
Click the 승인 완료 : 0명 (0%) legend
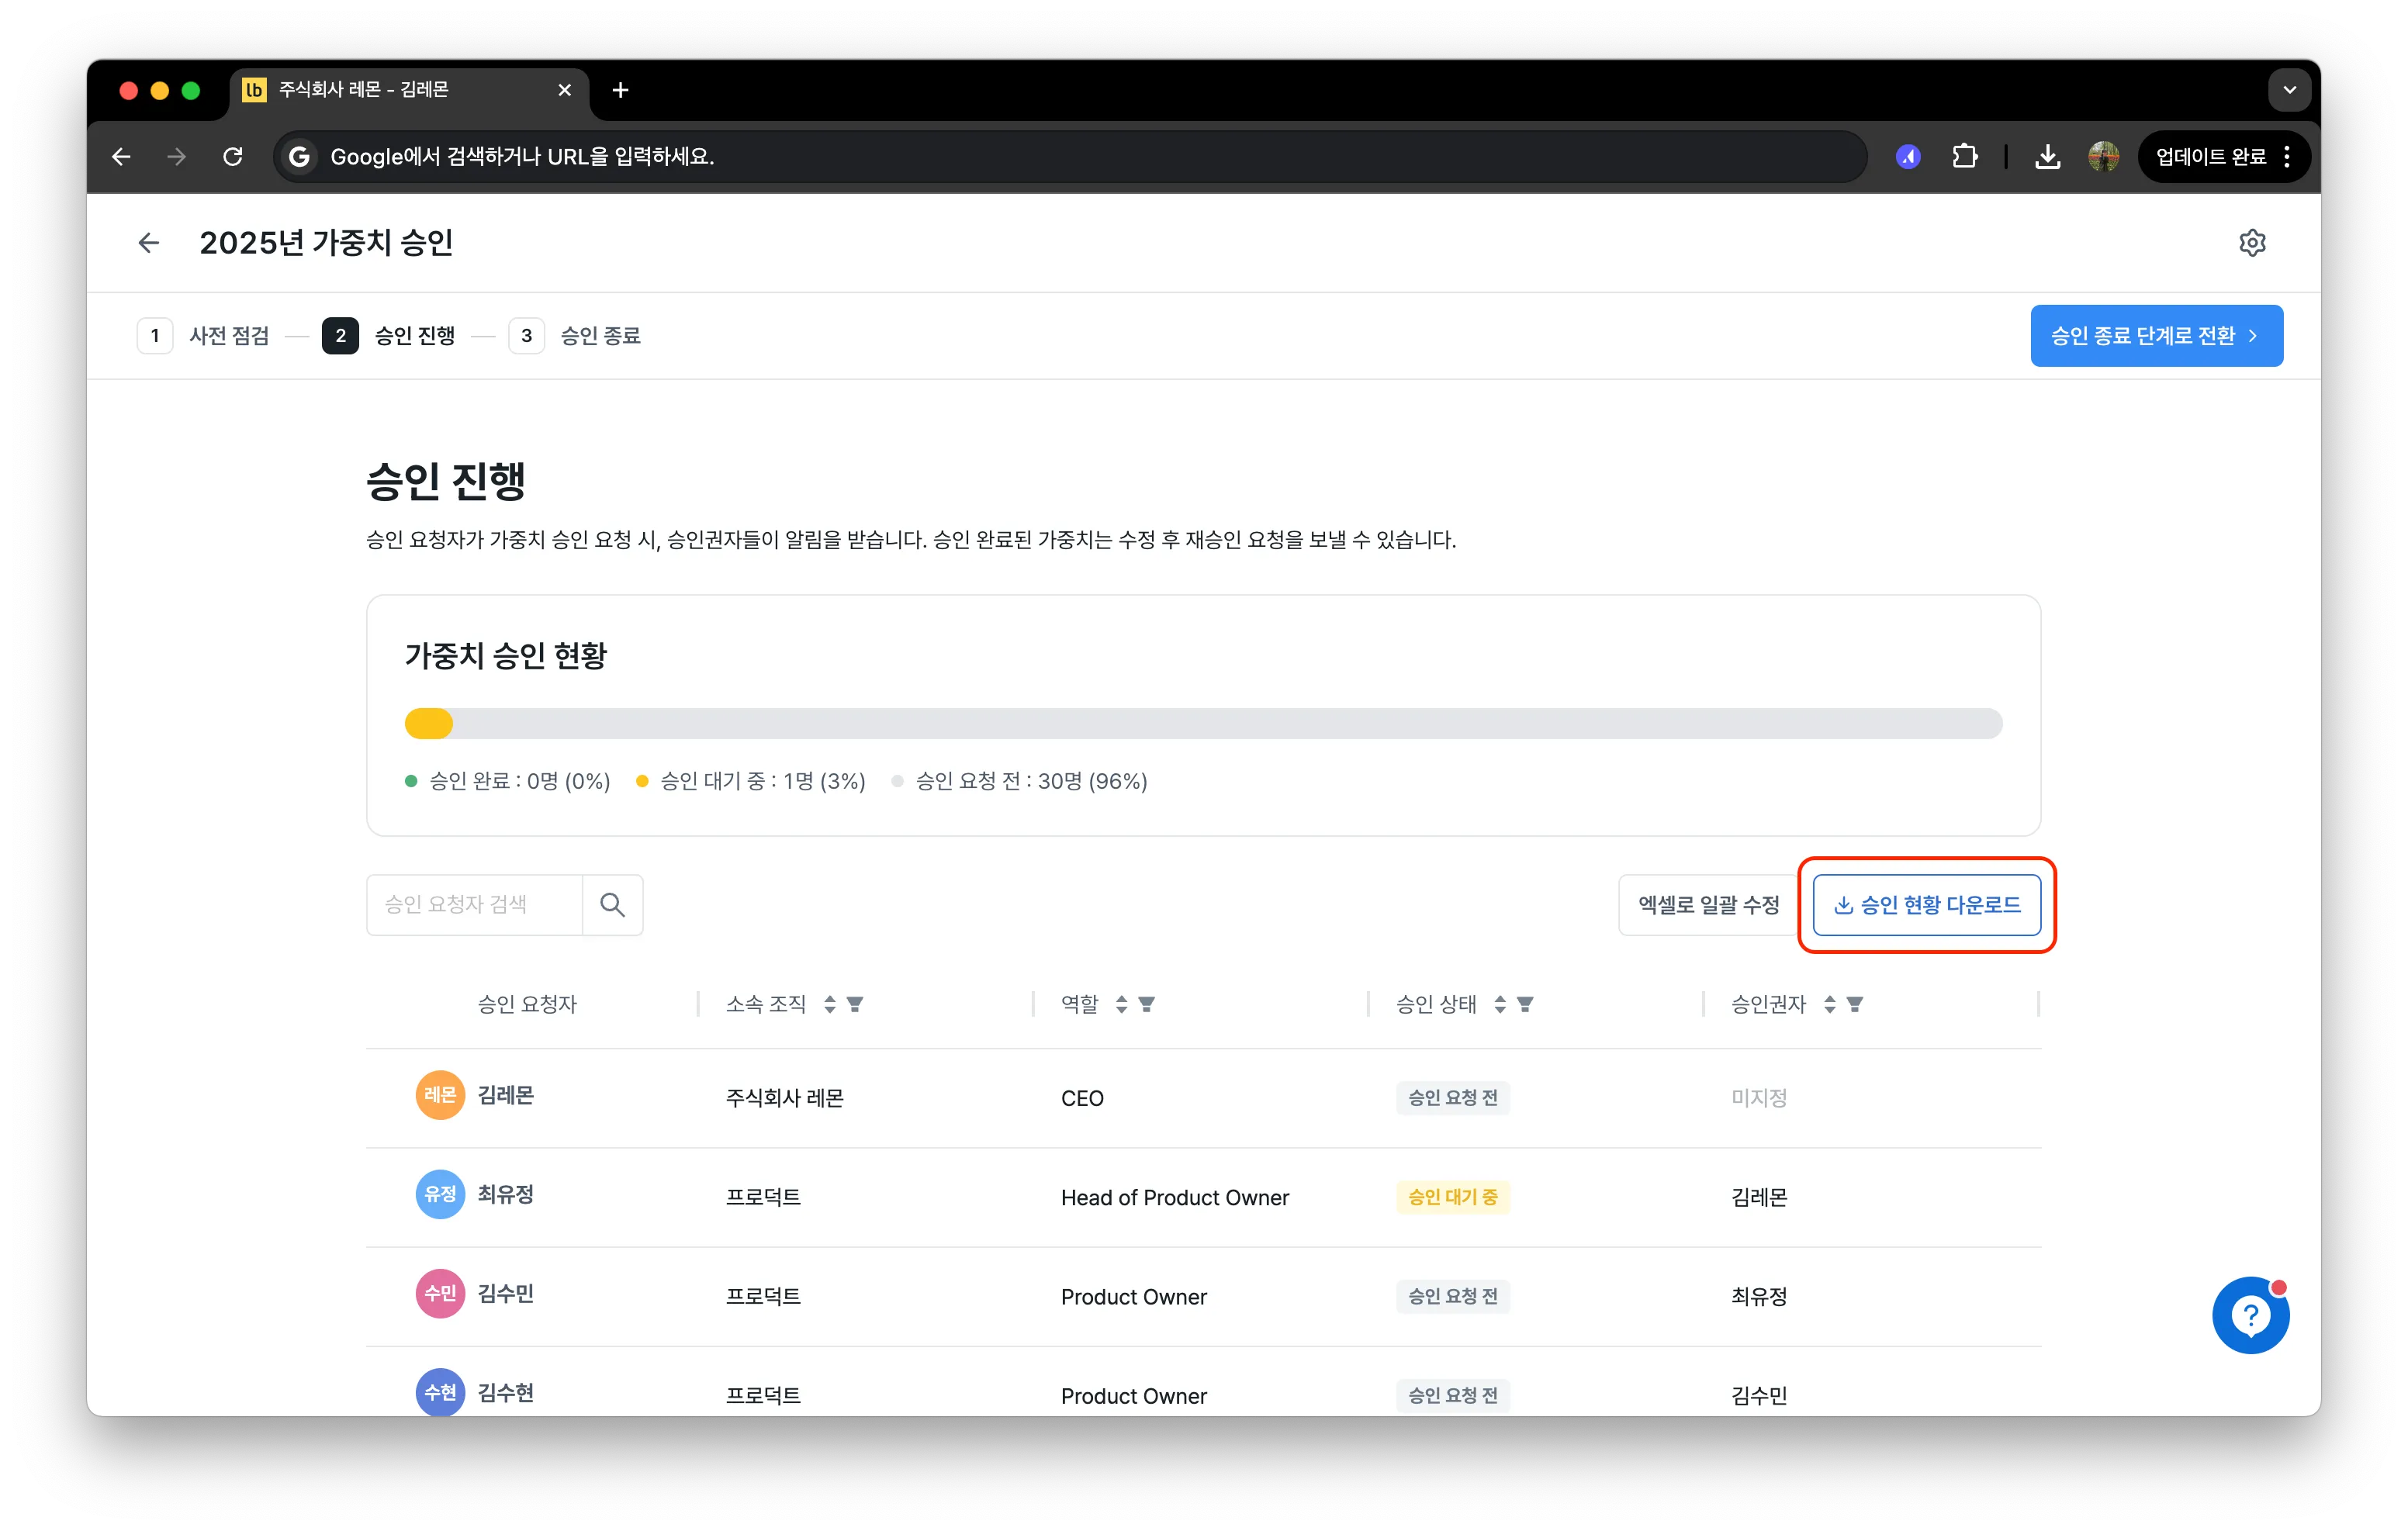(x=508, y=781)
